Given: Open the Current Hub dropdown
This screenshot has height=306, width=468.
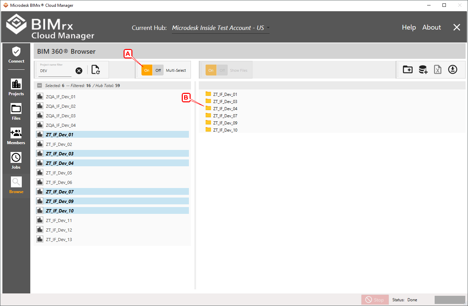Looking at the screenshot, I should [x=221, y=28].
